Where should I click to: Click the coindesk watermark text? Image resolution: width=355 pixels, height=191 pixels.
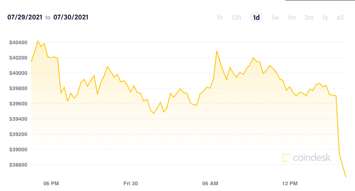(311, 158)
